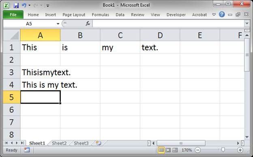The height and width of the screenshot is (157, 253).
Task: Click the vertical scrollbar thumb
Action: (247, 55)
